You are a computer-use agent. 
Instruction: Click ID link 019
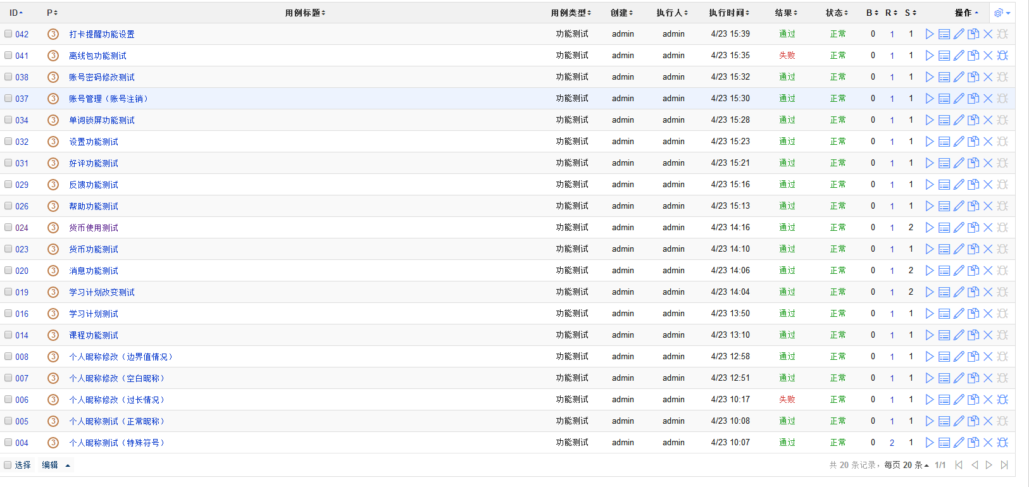(x=22, y=292)
